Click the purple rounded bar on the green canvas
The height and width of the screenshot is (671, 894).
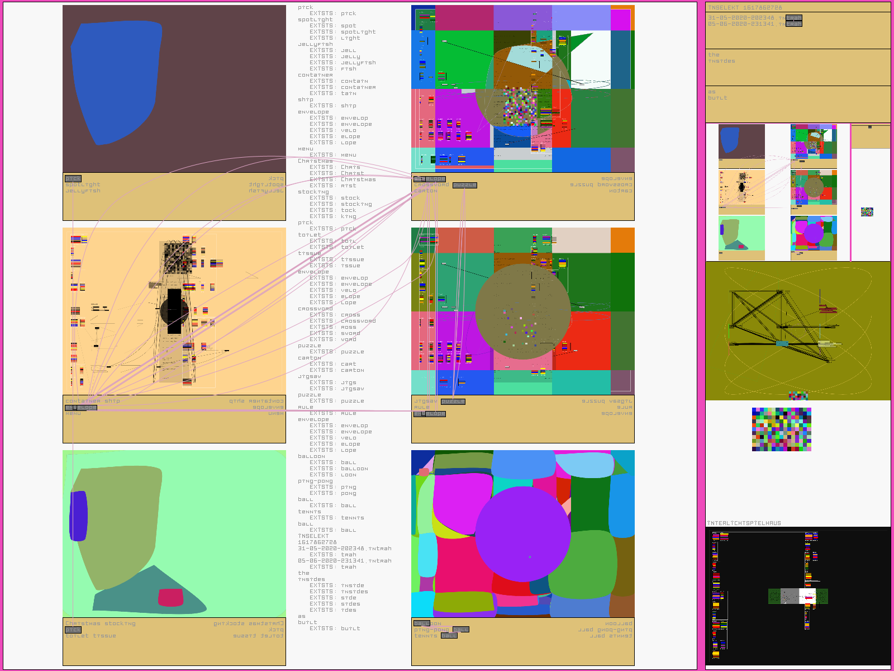[78, 516]
